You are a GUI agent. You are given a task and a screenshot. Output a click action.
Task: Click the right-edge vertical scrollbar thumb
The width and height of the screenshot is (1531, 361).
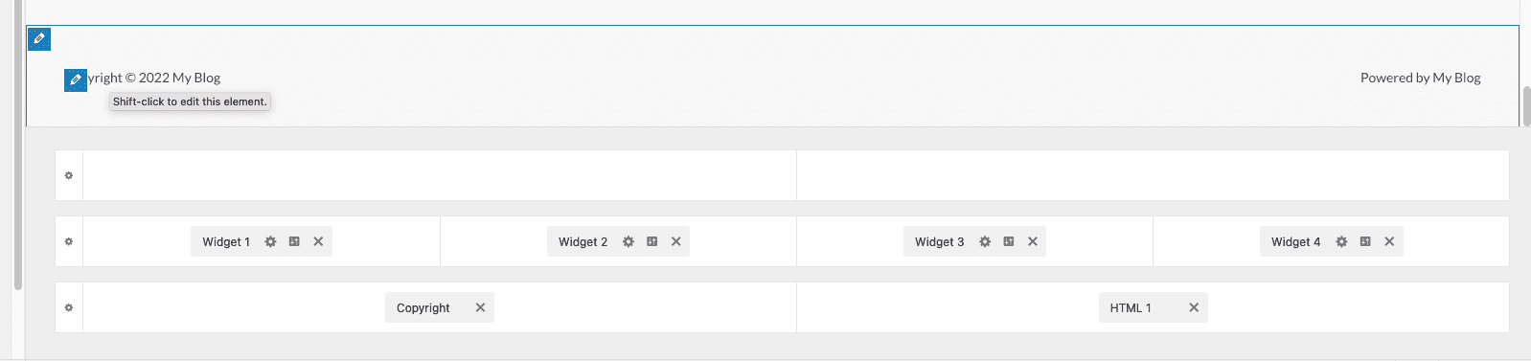1526,106
